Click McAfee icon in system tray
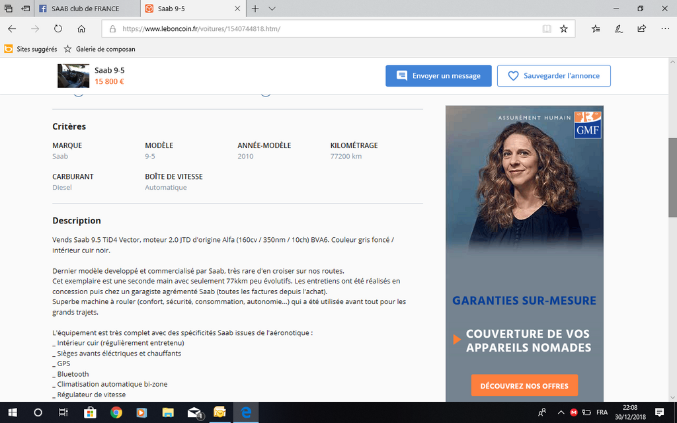The image size is (677, 423). click(573, 412)
